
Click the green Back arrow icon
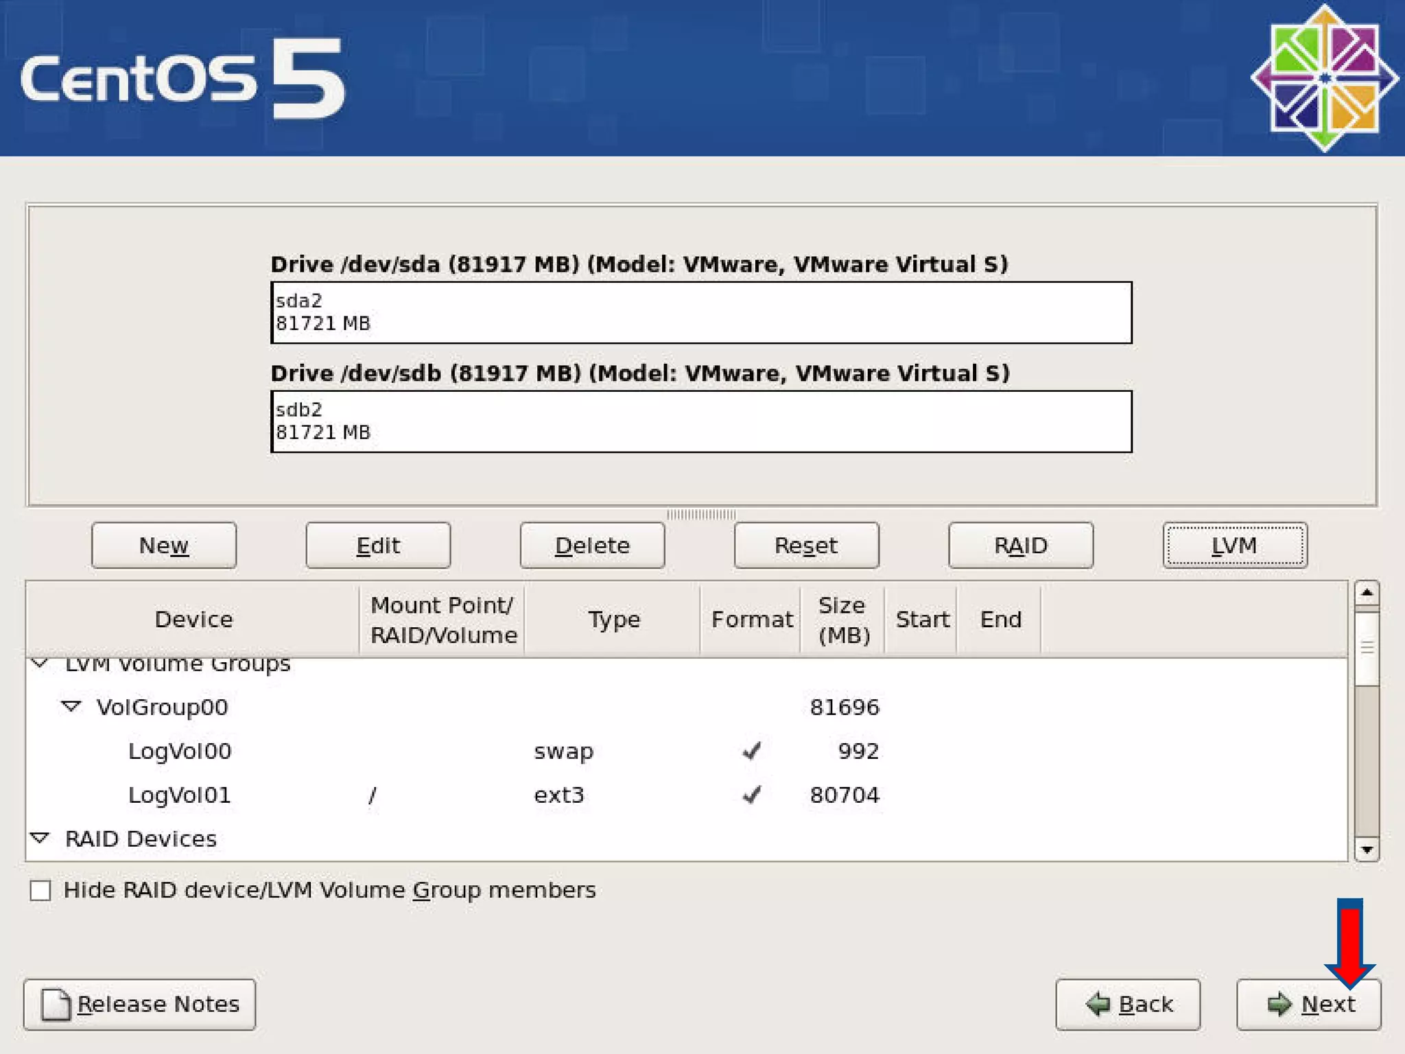point(1098,1005)
